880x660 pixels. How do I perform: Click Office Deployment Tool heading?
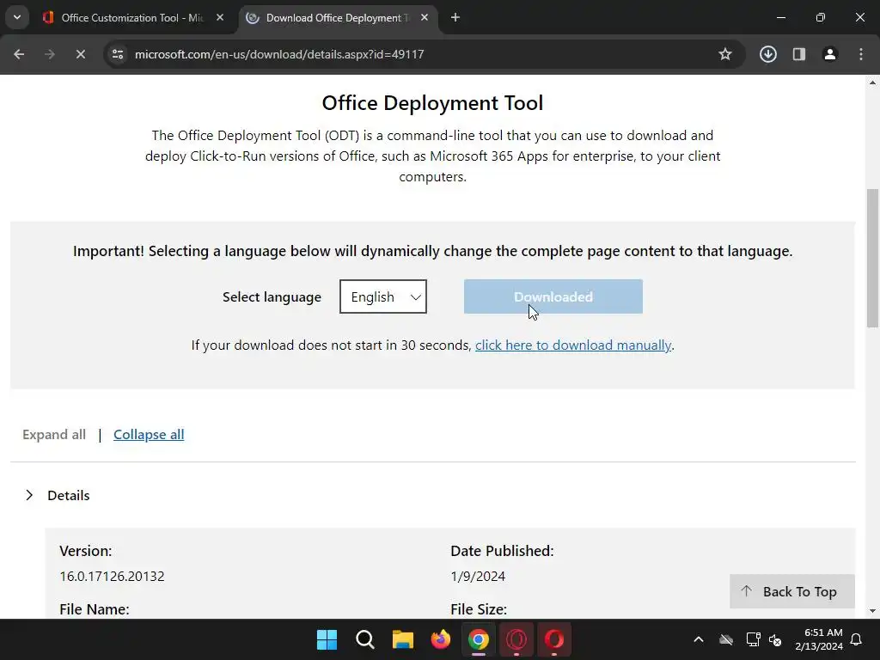433,103
